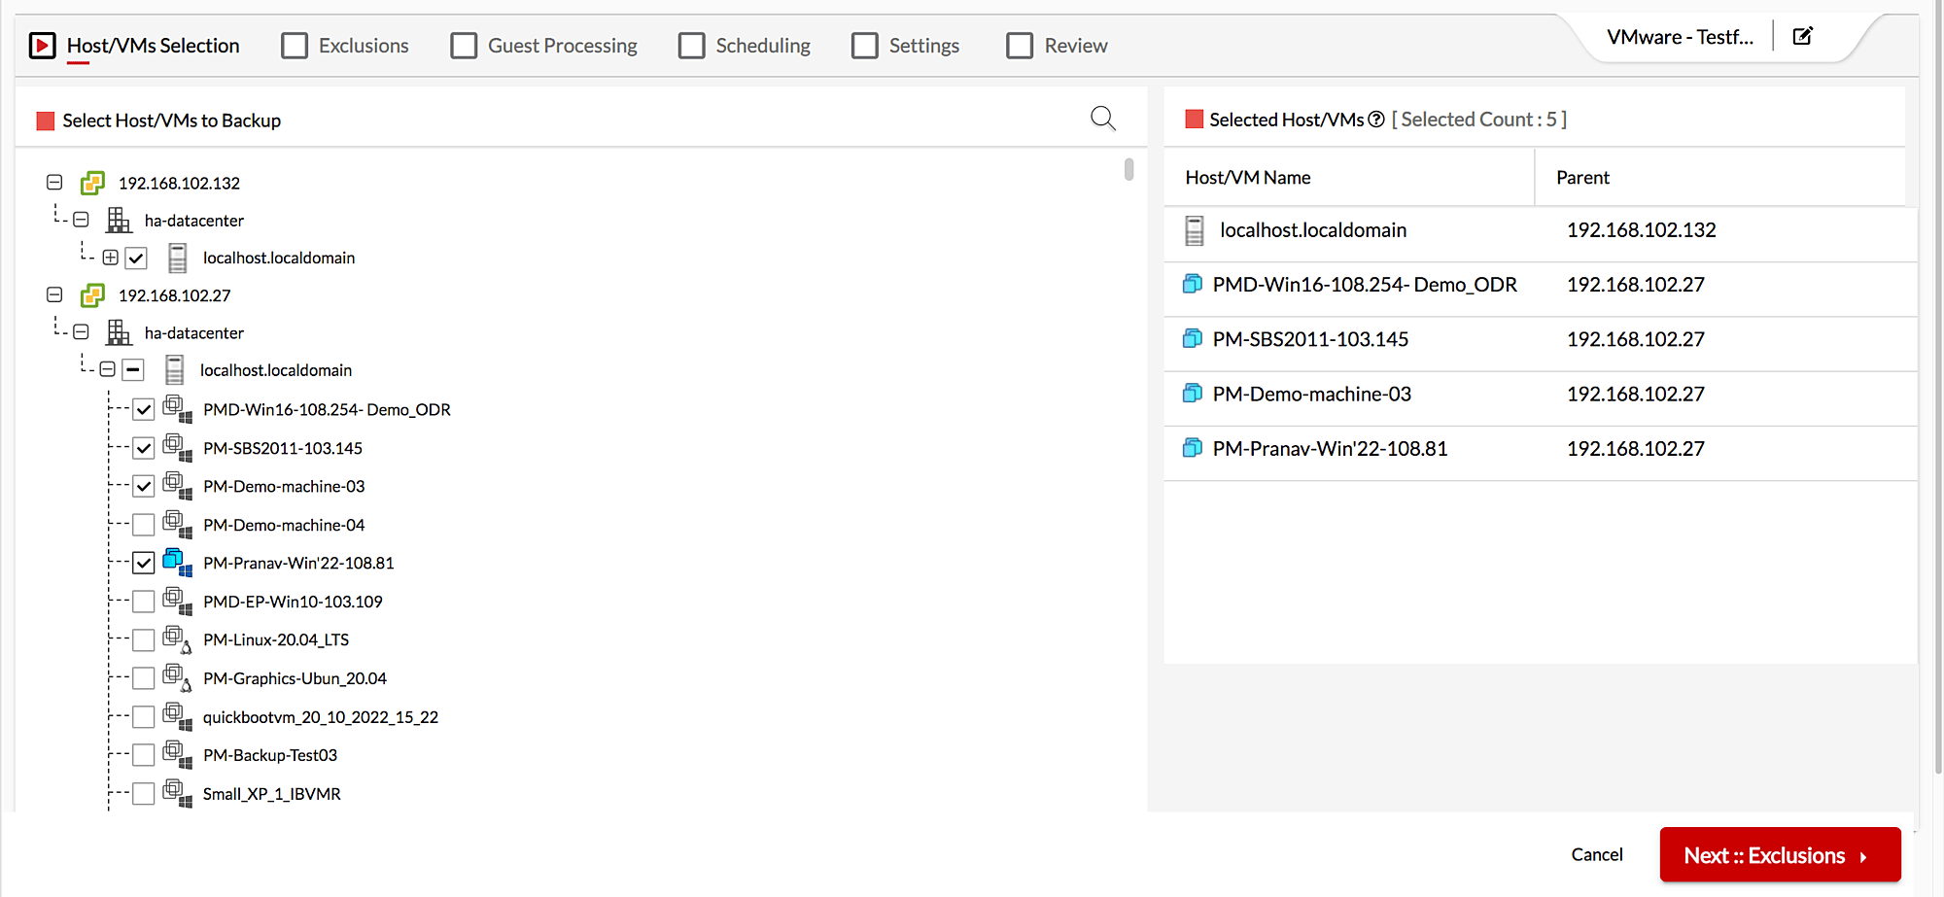Click the vCenter icon for 192.168.102.27
This screenshot has height=897, width=1944.
point(92,294)
